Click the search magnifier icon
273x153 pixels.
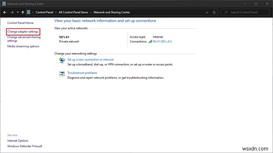(226, 12)
